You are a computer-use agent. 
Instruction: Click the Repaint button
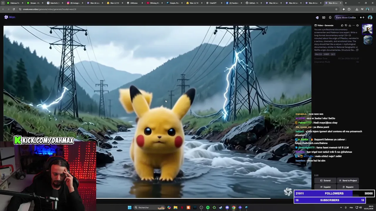pyautogui.click(x=348, y=187)
